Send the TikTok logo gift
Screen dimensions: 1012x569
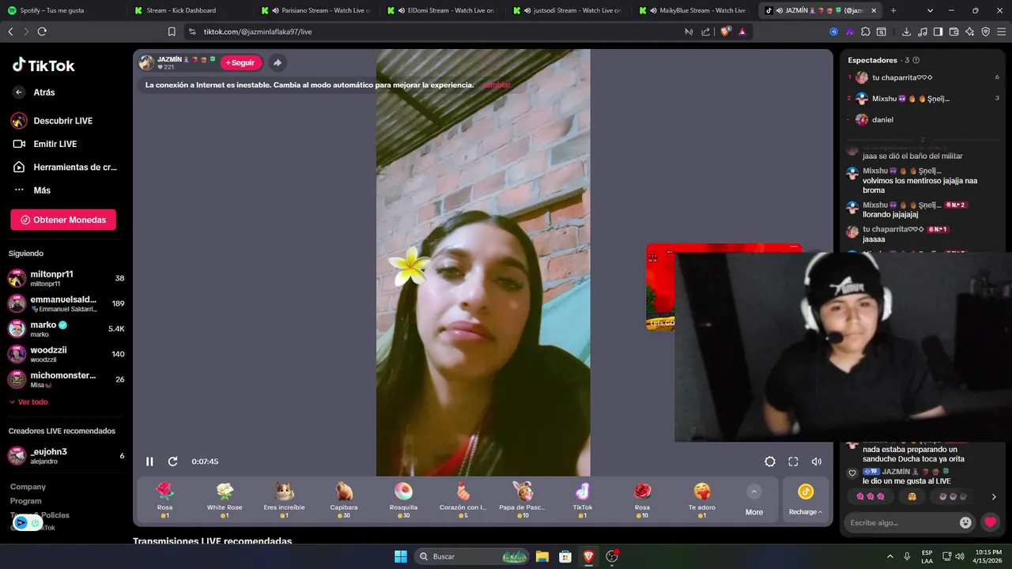point(583,500)
